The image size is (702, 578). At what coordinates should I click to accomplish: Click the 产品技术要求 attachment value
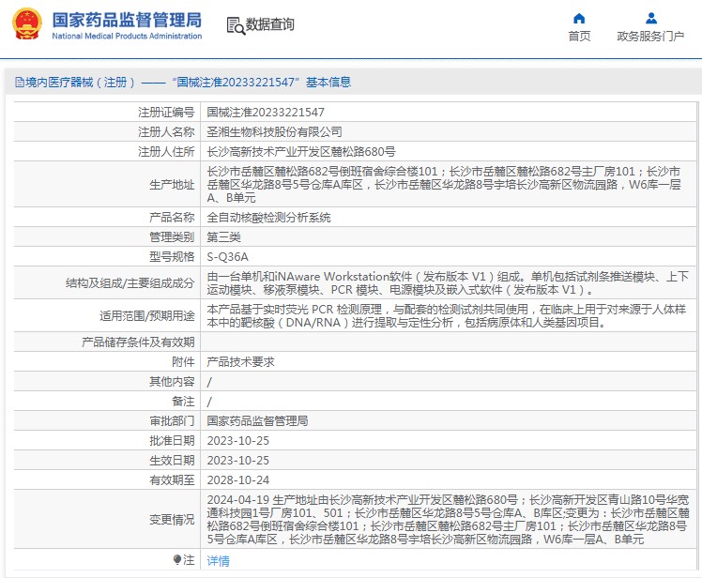[240, 361]
